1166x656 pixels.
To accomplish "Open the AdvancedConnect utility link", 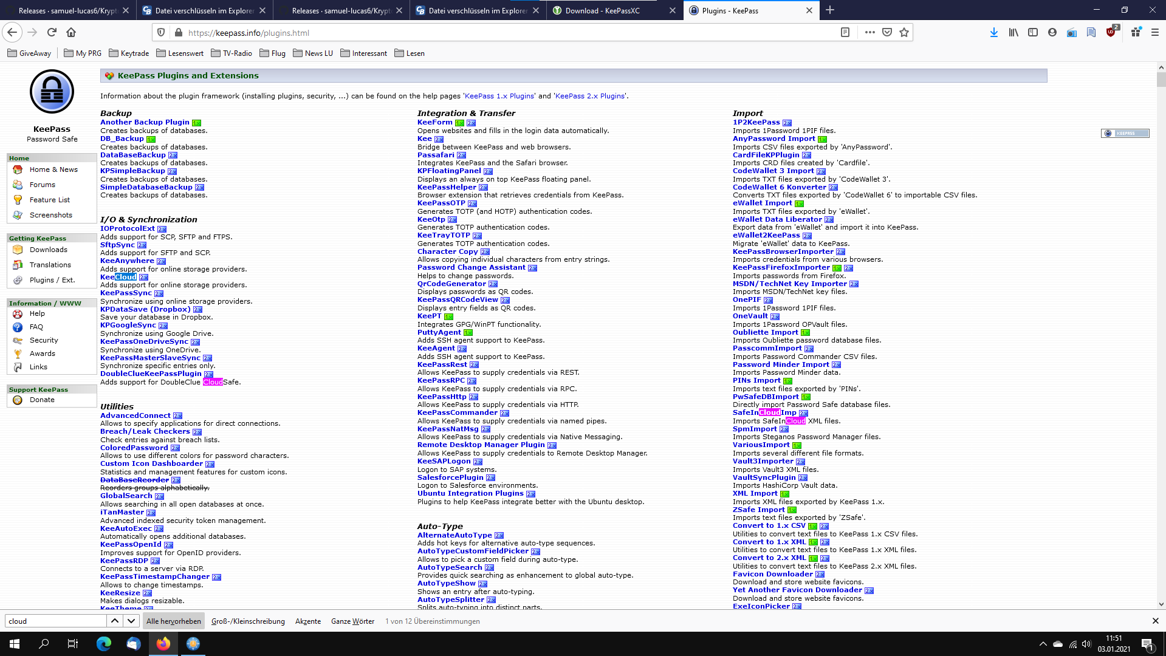I will tap(135, 415).
